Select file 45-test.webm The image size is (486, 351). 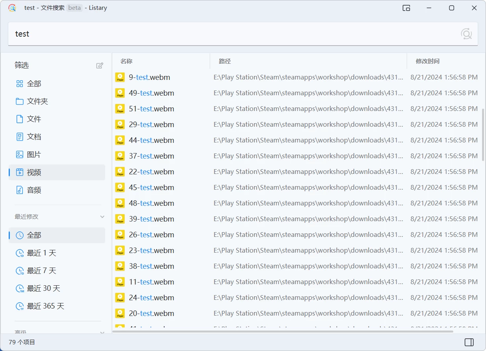[x=152, y=187]
